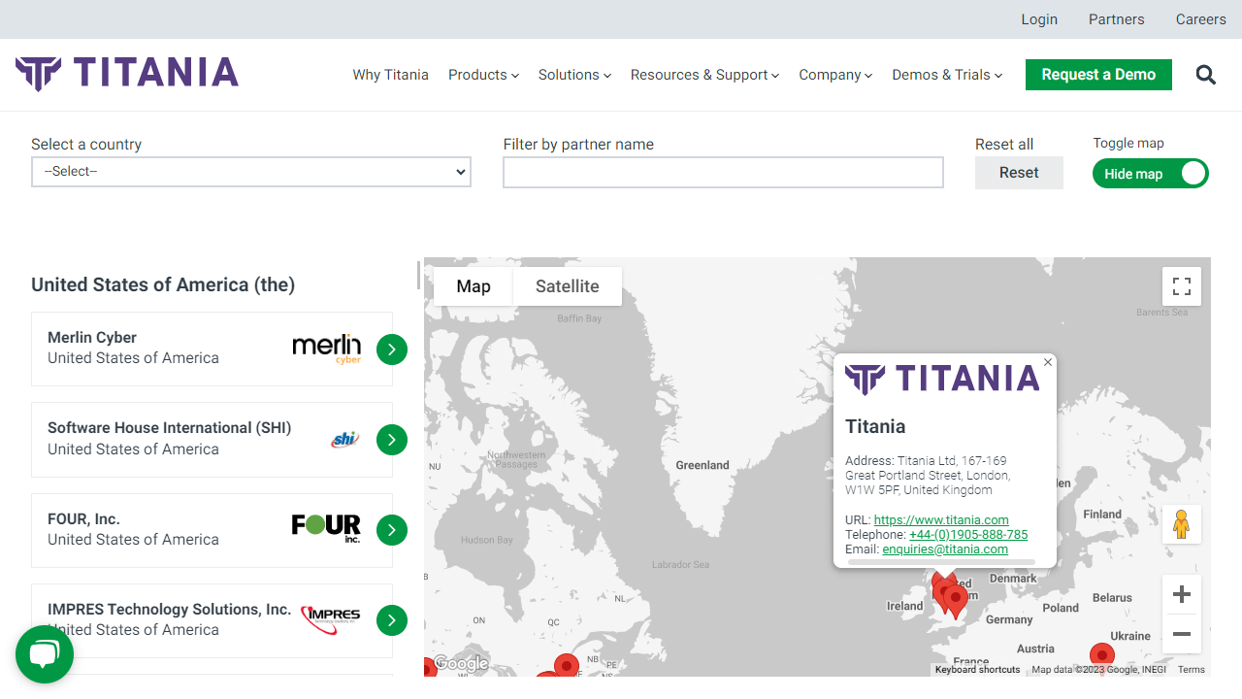1242x699 pixels.
Task: Click the Titania telephone number link
Action: pyautogui.click(x=968, y=535)
